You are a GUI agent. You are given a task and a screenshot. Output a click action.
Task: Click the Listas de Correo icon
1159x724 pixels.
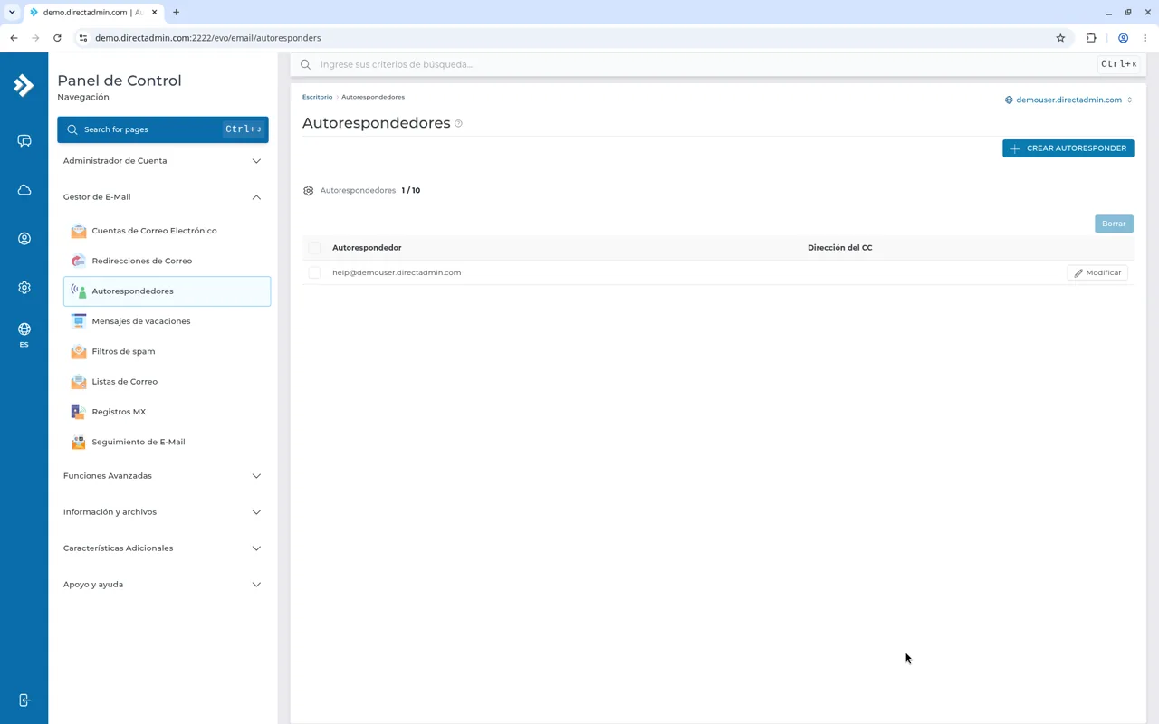tap(79, 382)
